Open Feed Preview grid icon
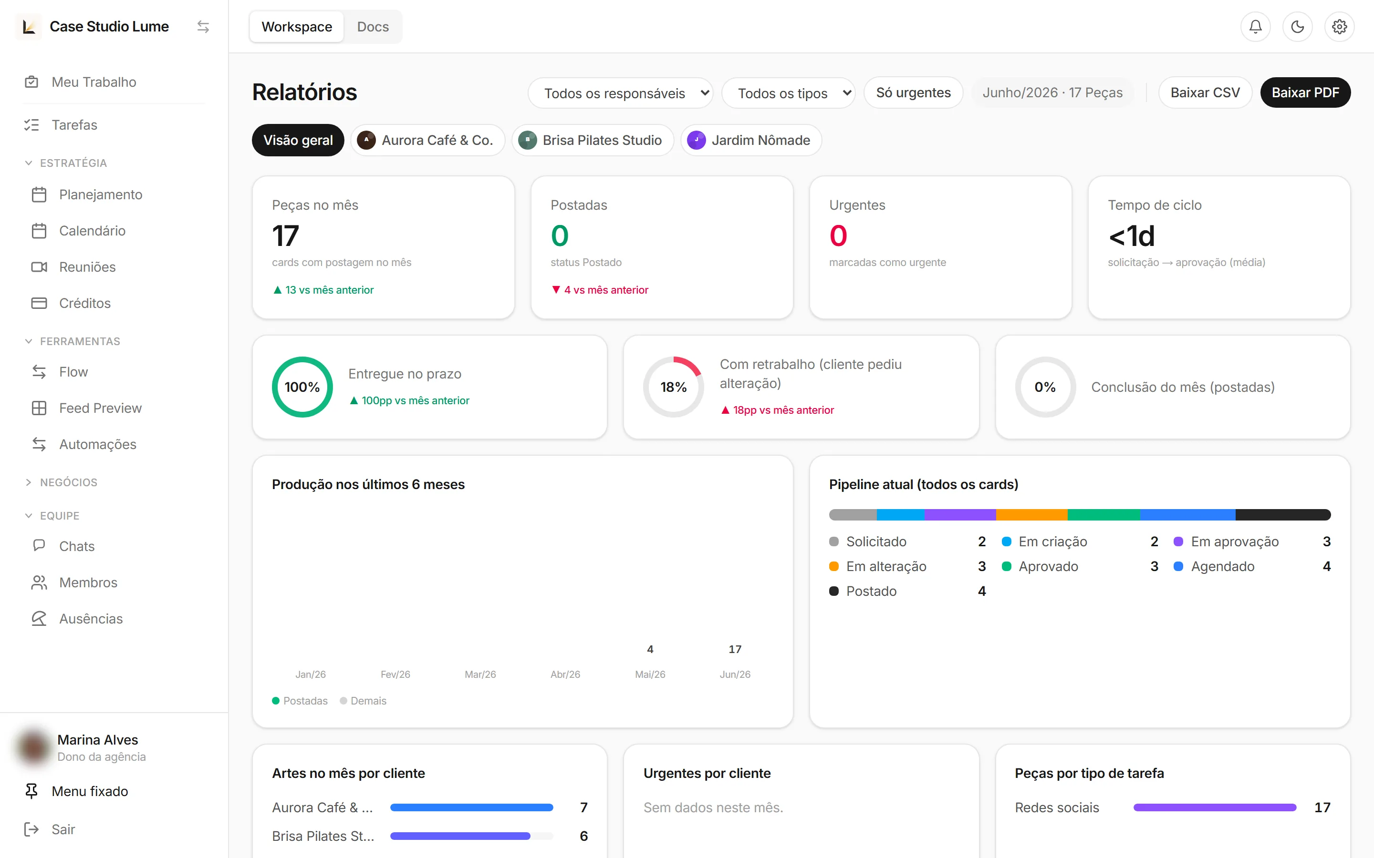Screen dimensions: 1374x858 click(x=39, y=408)
